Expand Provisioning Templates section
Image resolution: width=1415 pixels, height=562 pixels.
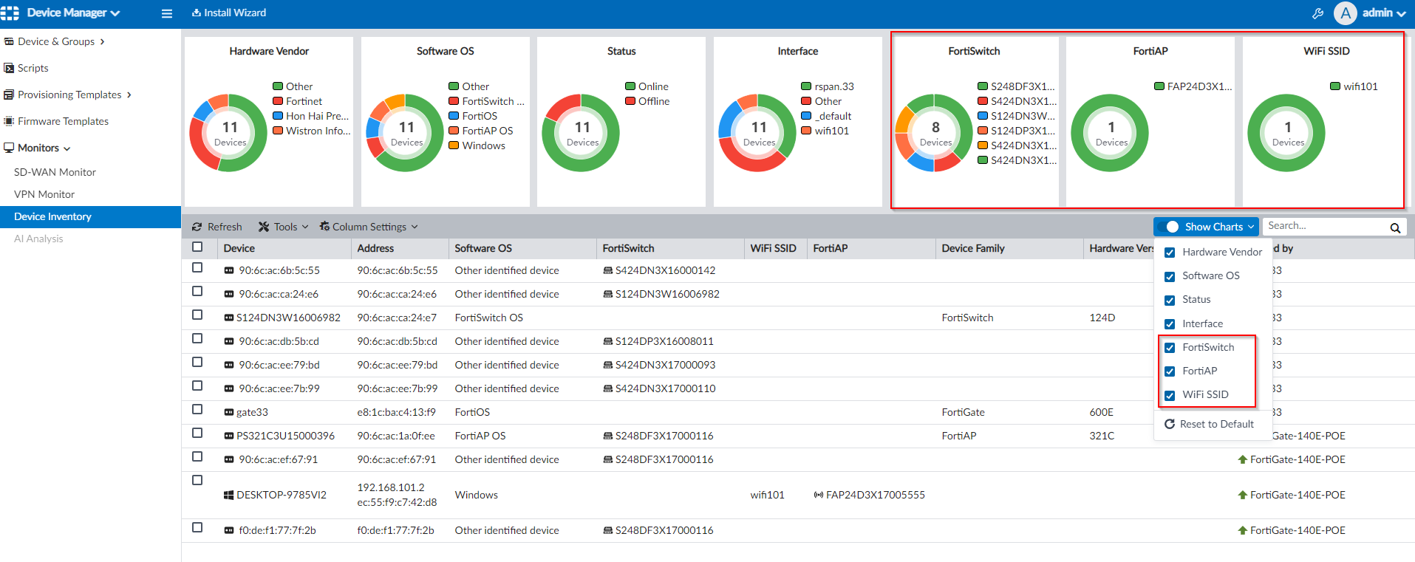click(x=129, y=95)
